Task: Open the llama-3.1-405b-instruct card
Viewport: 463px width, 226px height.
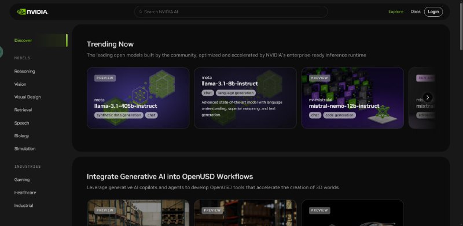Action: (x=138, y=97)
